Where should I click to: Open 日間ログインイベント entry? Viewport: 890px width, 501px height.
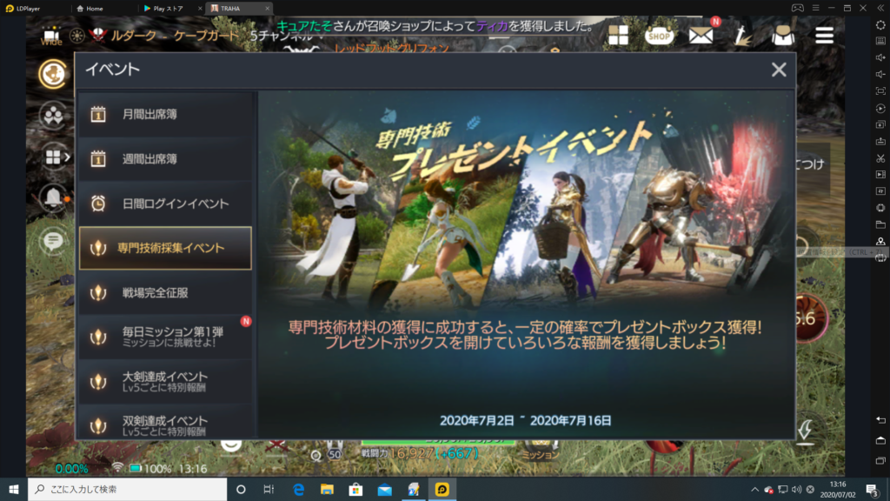165,204
